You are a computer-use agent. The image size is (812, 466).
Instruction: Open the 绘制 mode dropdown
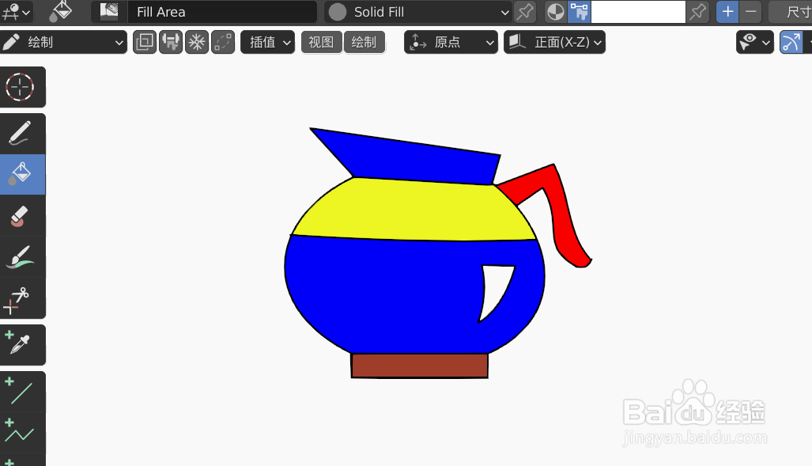coord(64,42)
